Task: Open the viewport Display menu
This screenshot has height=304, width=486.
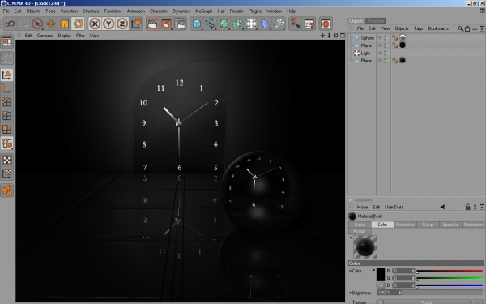Action: point(65,36)
